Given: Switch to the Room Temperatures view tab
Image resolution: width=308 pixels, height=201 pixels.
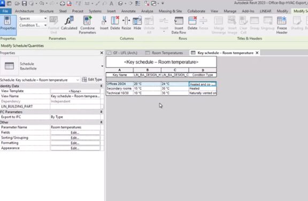Looking at the screenshot, I should [164, 53].
